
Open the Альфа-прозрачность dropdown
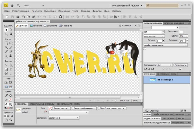coord(166,45)
